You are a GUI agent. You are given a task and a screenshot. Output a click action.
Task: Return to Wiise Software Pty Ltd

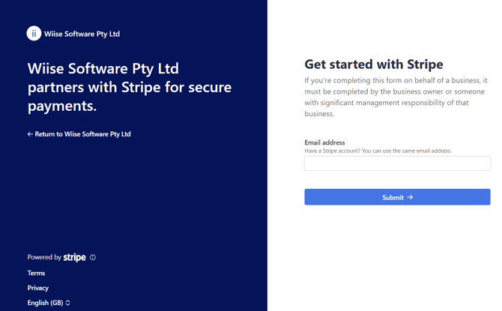[x=83, y=134]
